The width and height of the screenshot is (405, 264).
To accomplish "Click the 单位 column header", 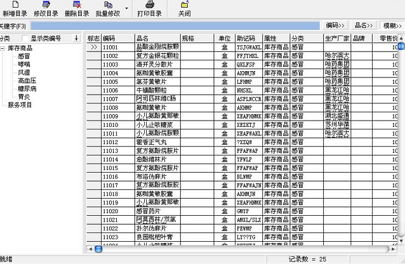I will tap(225, 39).
